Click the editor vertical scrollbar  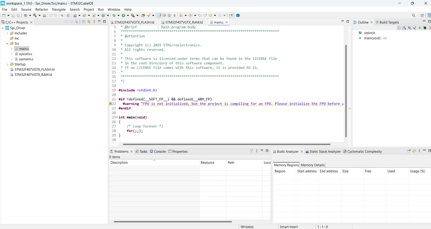coord(346,91)
